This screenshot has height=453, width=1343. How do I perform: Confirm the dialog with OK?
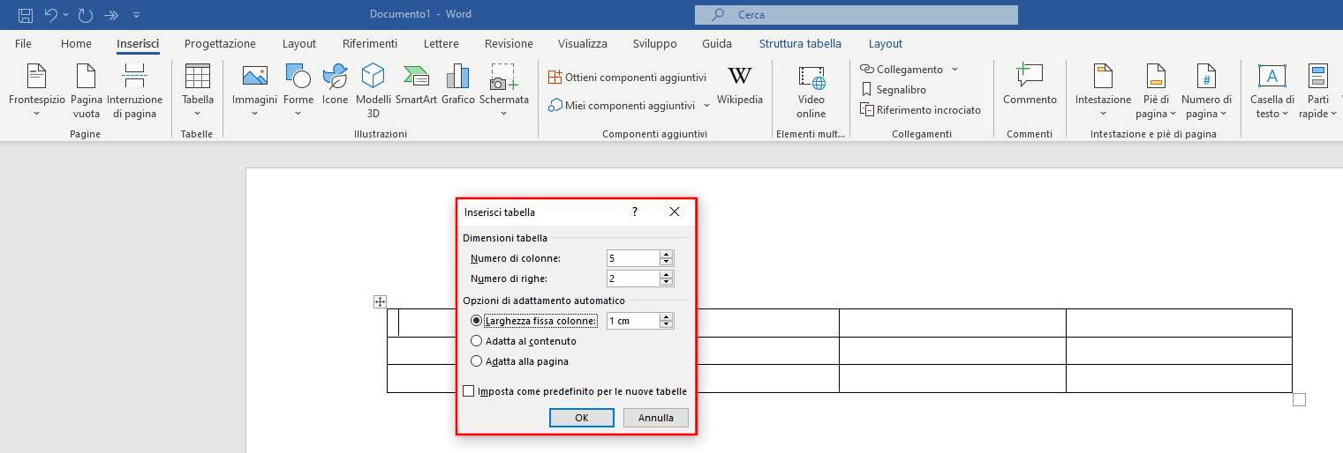[x=581, y=418]
